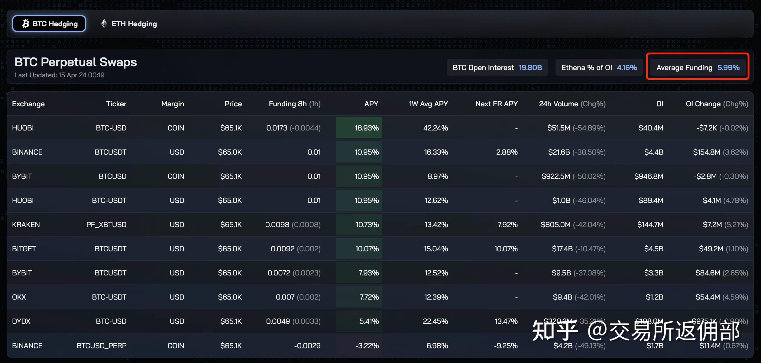This screenshot has width=761, height=363.
Task: Click the $4.5B open interest cell
Action: click(654, 249)
